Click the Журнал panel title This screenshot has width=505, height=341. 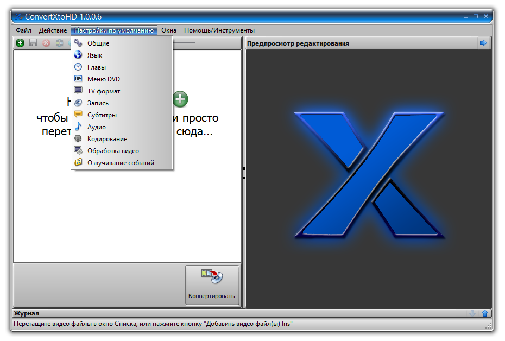pyautogui.click(x=27, y=313)
